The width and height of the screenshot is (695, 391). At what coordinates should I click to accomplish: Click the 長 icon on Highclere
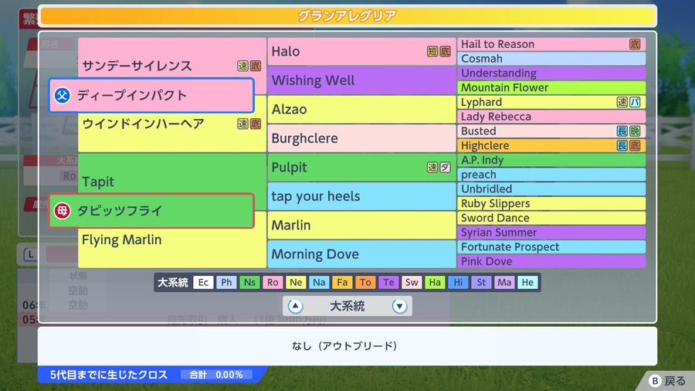622,145
